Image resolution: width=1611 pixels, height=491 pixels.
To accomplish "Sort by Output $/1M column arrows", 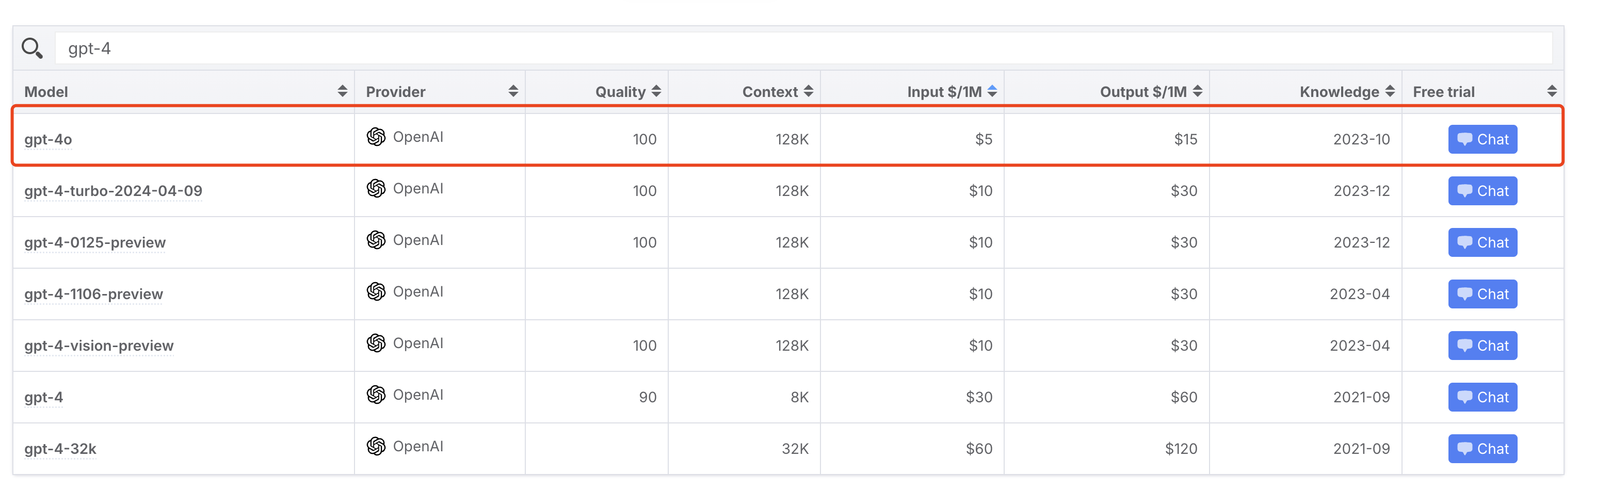I will tap(1197, 91).
